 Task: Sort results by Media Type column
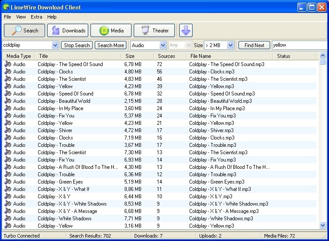click(x=19, y=56)
